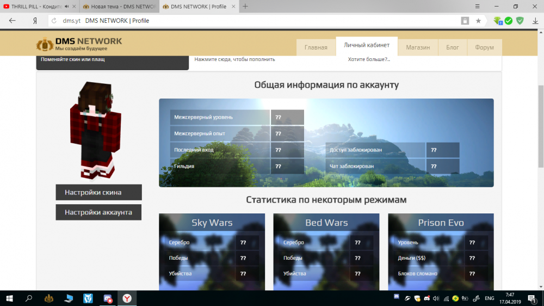Bookmark the page with the star icon
The height and width of the screenshot is (306, 544).
pos(478,21)
